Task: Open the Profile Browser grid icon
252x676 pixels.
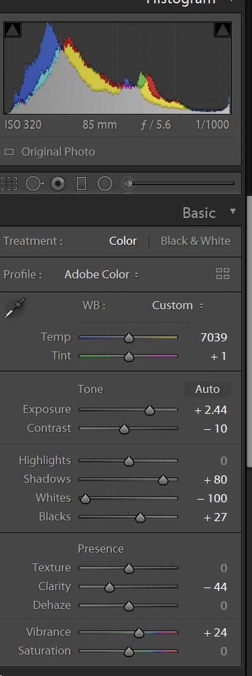Action: pyautogui.click(x=223, y=274)
